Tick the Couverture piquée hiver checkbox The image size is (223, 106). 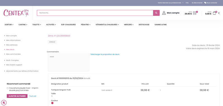coord(8,88)
